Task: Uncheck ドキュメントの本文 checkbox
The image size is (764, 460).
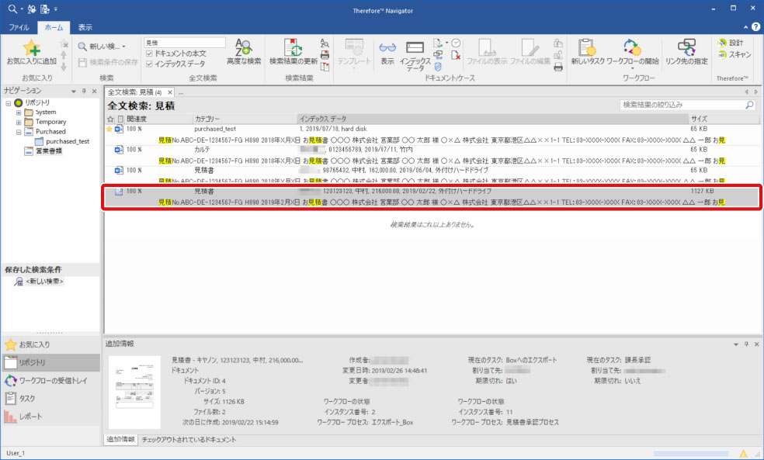Action: pos(150,53)
